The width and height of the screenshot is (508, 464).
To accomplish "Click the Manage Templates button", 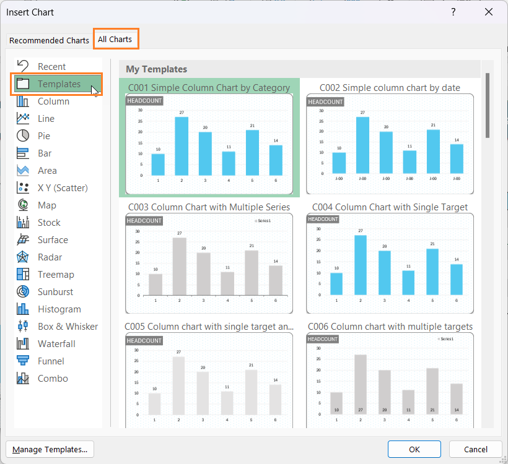I will pyautogui.click(x=50, y=449).
